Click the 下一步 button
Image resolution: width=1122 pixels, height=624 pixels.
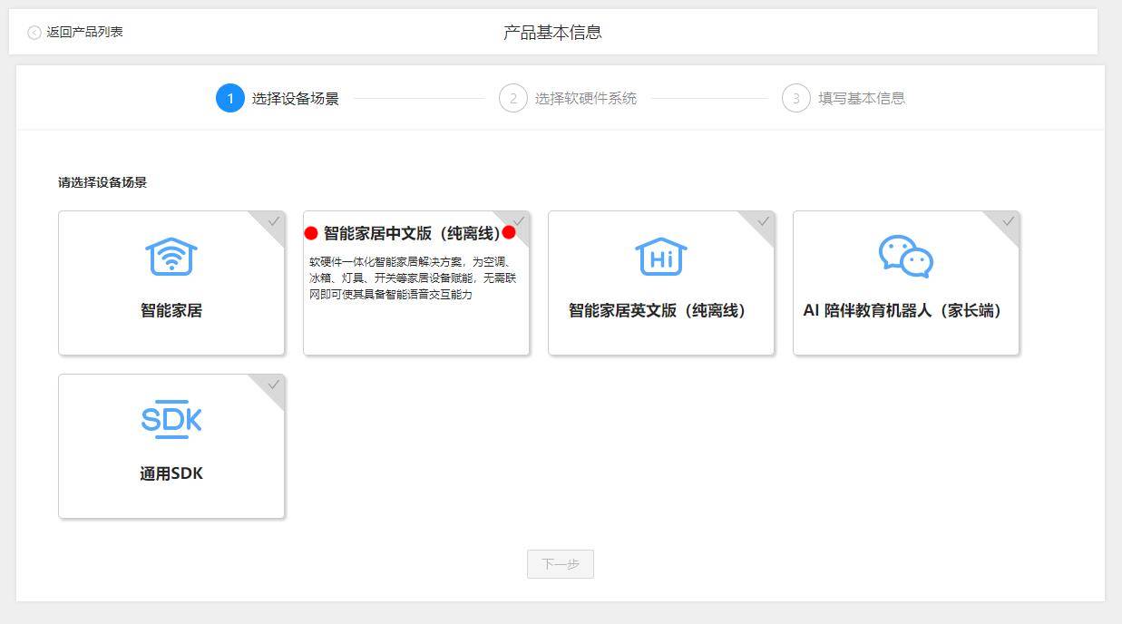[x=561, y=564]
